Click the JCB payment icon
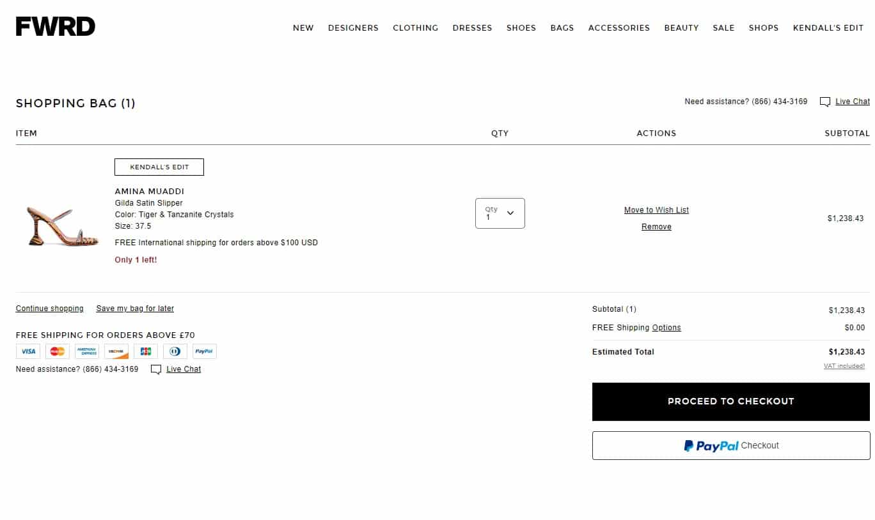Viewport: 875px width, 520px height. 145,351
